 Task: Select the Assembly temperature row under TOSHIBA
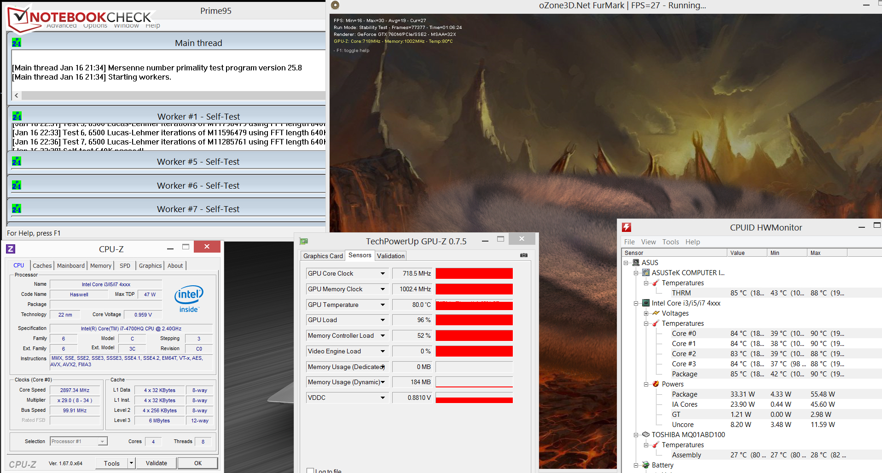pos(752,455)
